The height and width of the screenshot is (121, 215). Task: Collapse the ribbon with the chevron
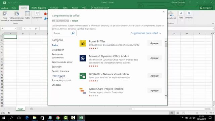pyautogui.click(x=213, y=24)
